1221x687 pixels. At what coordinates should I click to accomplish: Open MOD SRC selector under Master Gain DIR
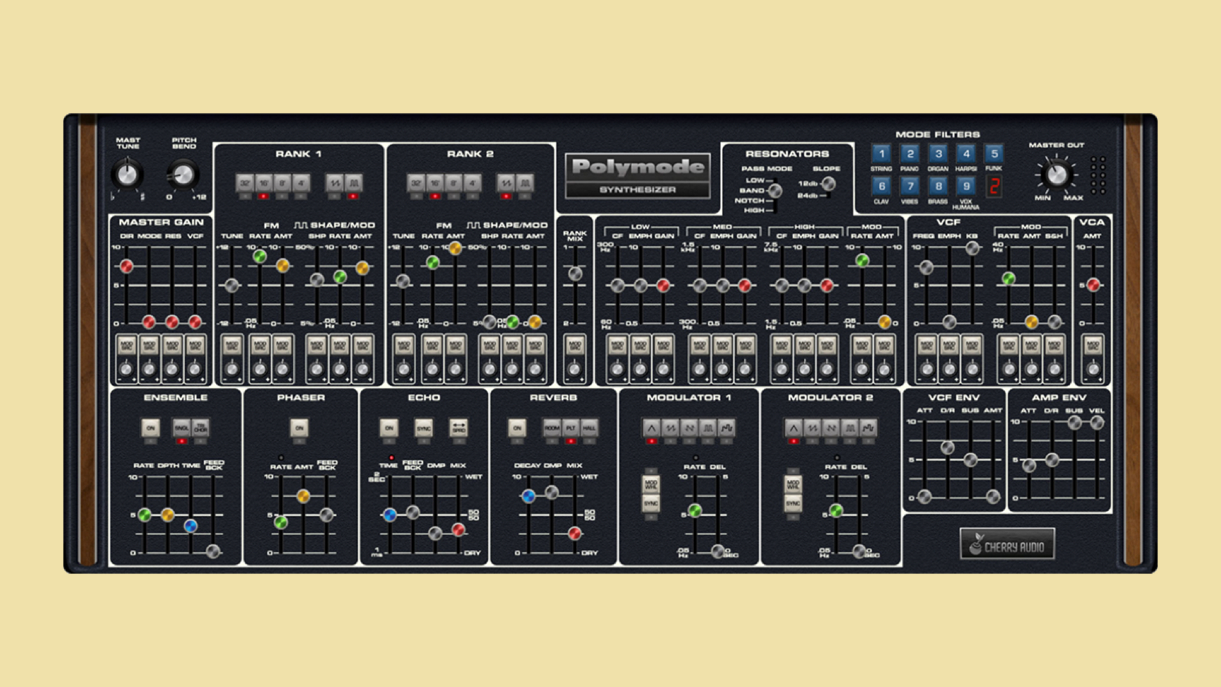pos(126,345)
